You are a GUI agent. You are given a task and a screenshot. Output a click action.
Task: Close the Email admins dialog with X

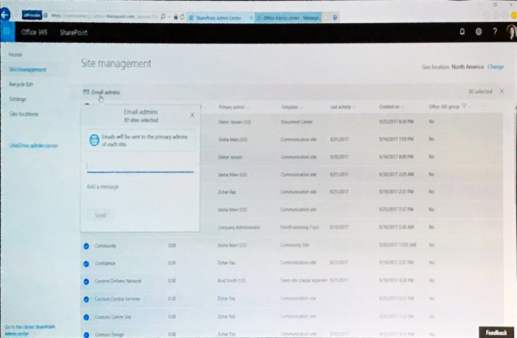click(192, 115)
